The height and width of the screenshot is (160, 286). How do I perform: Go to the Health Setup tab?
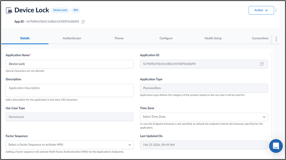point(213,38)
